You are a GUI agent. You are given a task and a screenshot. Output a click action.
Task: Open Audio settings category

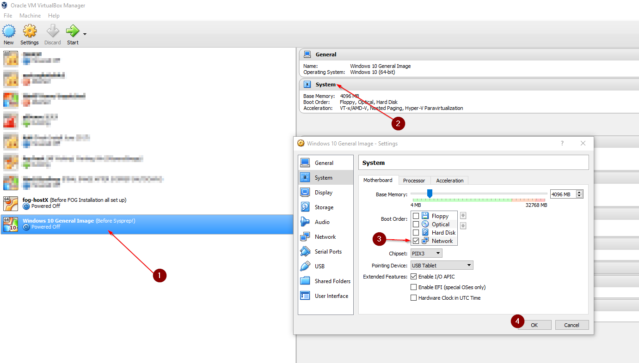coord(326,222)
